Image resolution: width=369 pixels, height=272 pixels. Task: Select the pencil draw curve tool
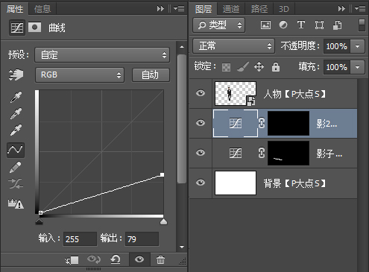tap(16, 167)
